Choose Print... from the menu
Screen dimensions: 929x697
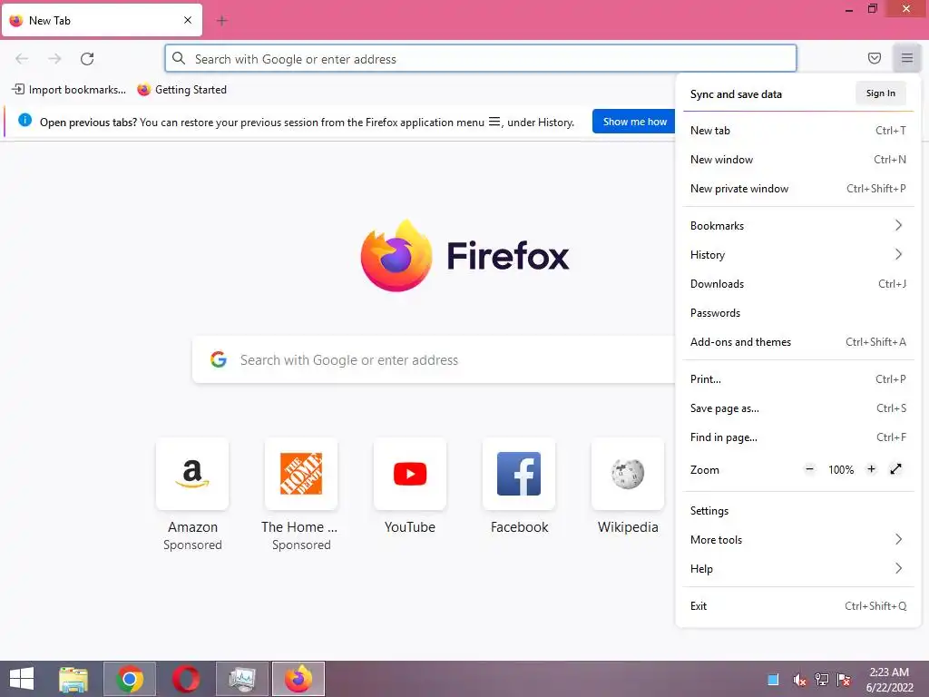[x=797, y=379]
